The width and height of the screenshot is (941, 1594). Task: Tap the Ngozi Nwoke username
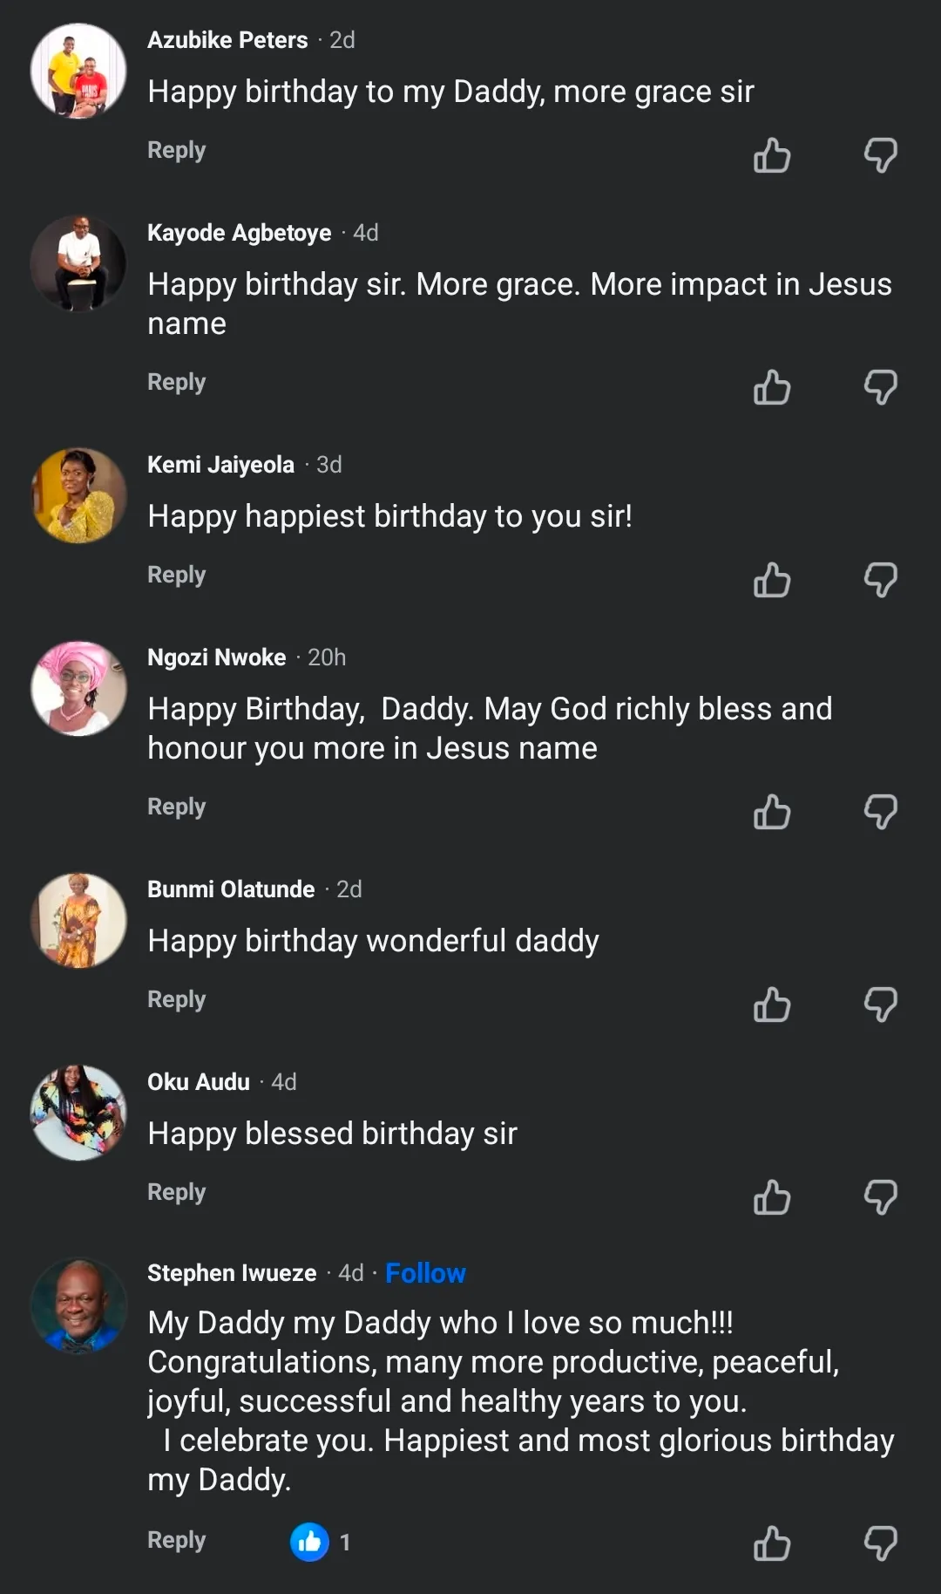pos(217,657)
